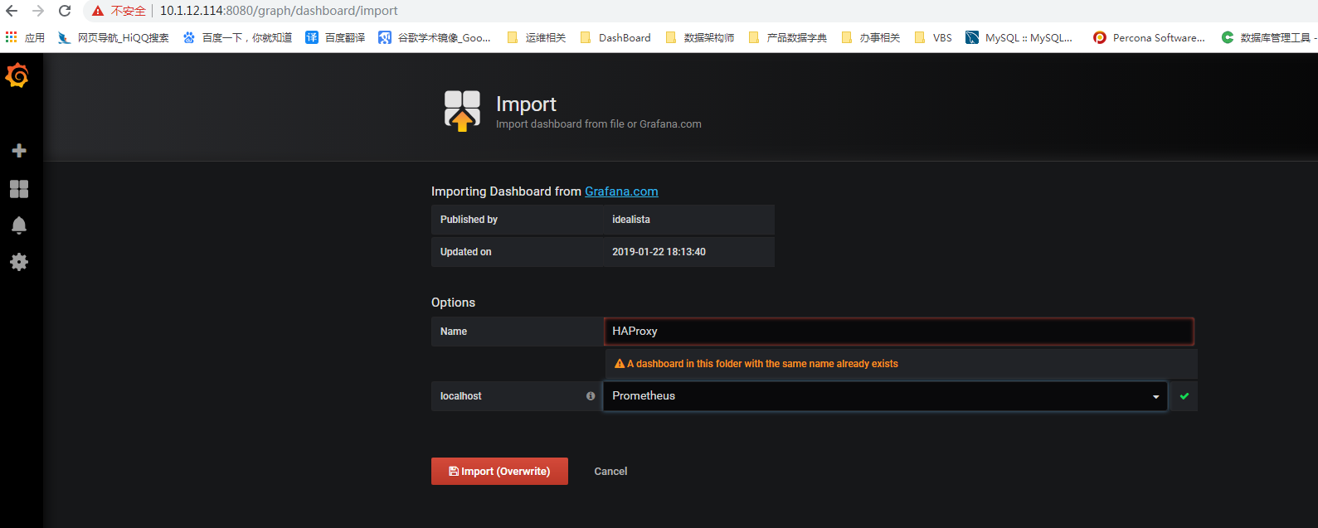The width and height of the screenshot is (1318, 528).
Task: Click the 'Import' page title
Action: 526,104
